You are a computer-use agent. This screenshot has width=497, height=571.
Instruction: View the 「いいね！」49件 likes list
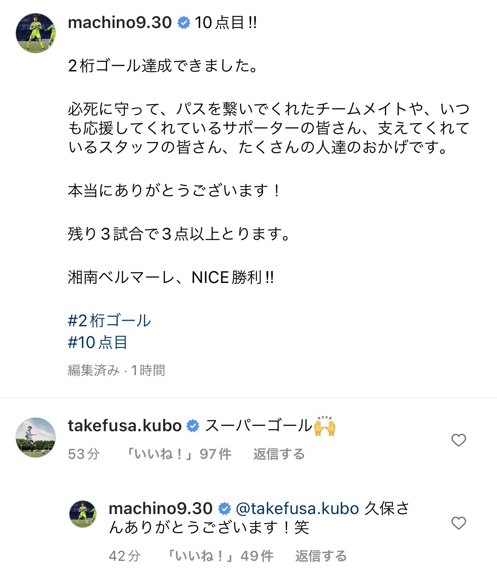click(220, 556)
